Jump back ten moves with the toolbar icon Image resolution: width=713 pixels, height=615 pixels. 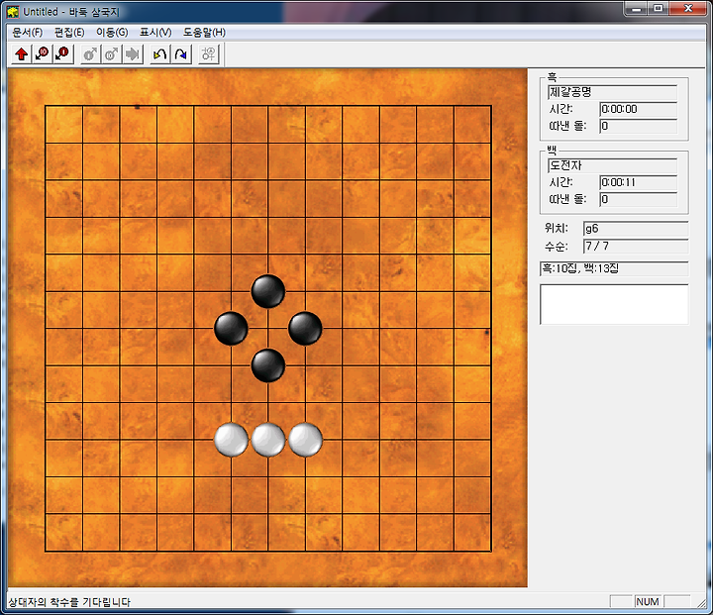tap(43, 54)
